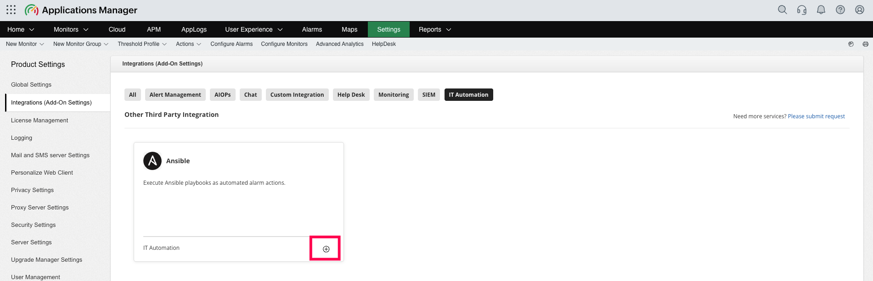Go to the Cloud tab

click(x=117, y=29)
